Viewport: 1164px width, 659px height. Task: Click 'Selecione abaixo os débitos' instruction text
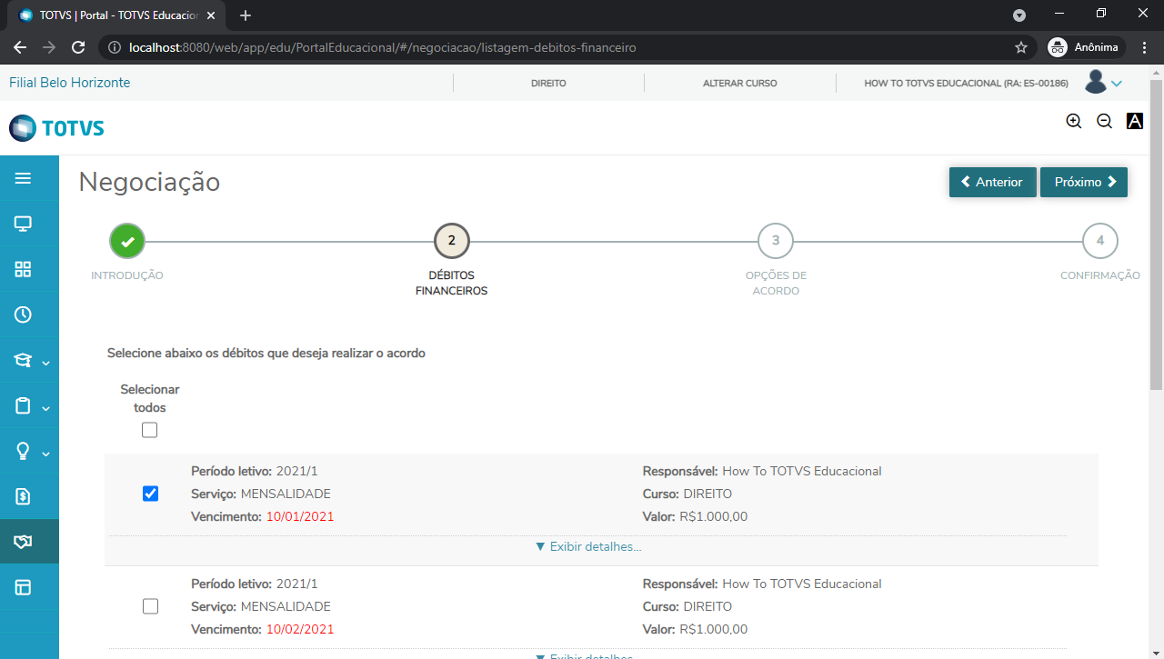click(x=266, y=353)
